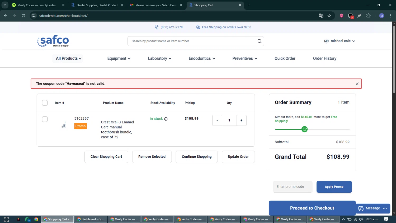Open the stock availability info icon

[166, 119]
